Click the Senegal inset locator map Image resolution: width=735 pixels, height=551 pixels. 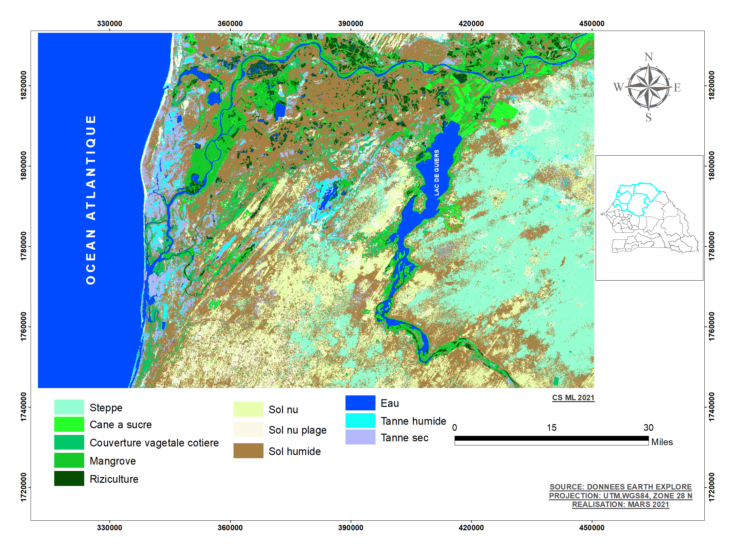(649, 218)
